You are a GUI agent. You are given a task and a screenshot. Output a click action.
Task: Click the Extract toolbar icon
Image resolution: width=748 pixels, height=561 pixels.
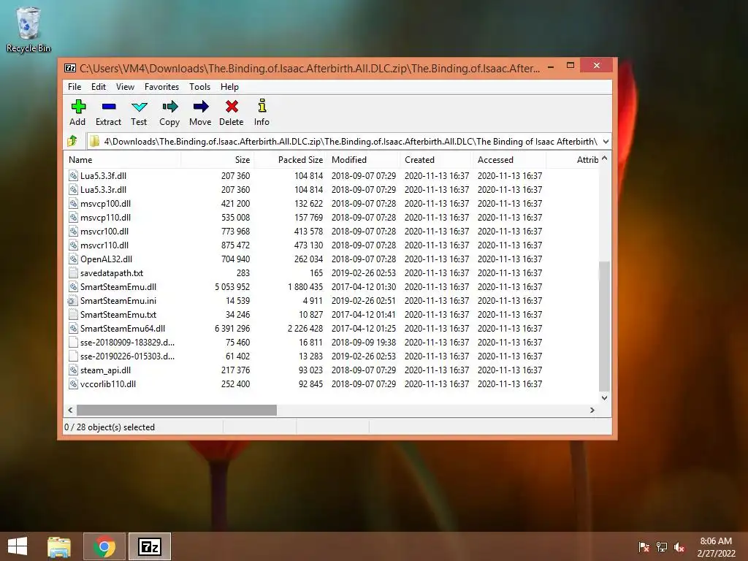pyautogui.click(x=109, y=107)
